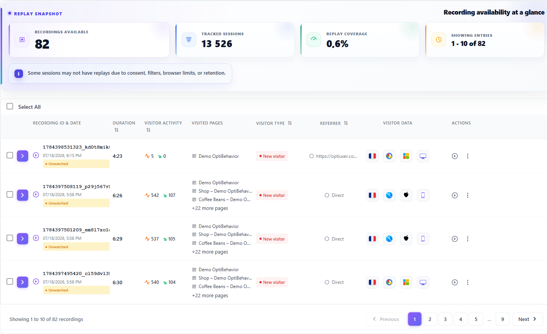
Task: Click New visitor badge in 4:23 recording row
Action: (x=272, y=156)
